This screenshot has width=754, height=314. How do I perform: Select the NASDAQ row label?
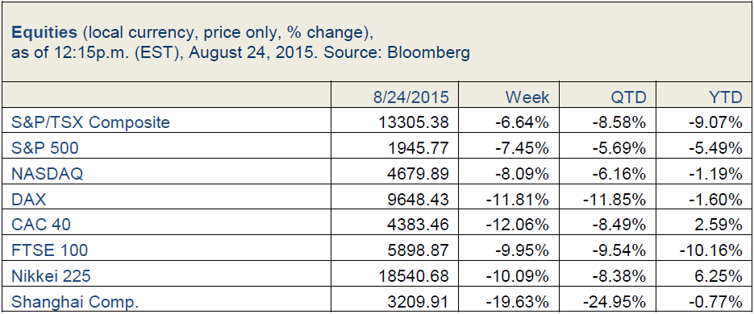tap(47, 173)
